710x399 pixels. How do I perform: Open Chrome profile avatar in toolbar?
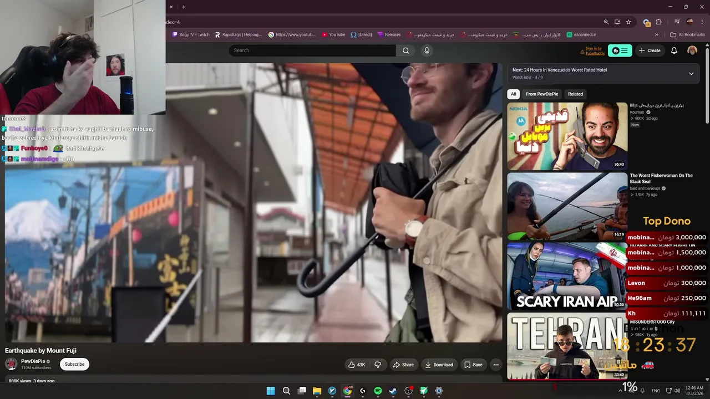[x=690, y=22]
